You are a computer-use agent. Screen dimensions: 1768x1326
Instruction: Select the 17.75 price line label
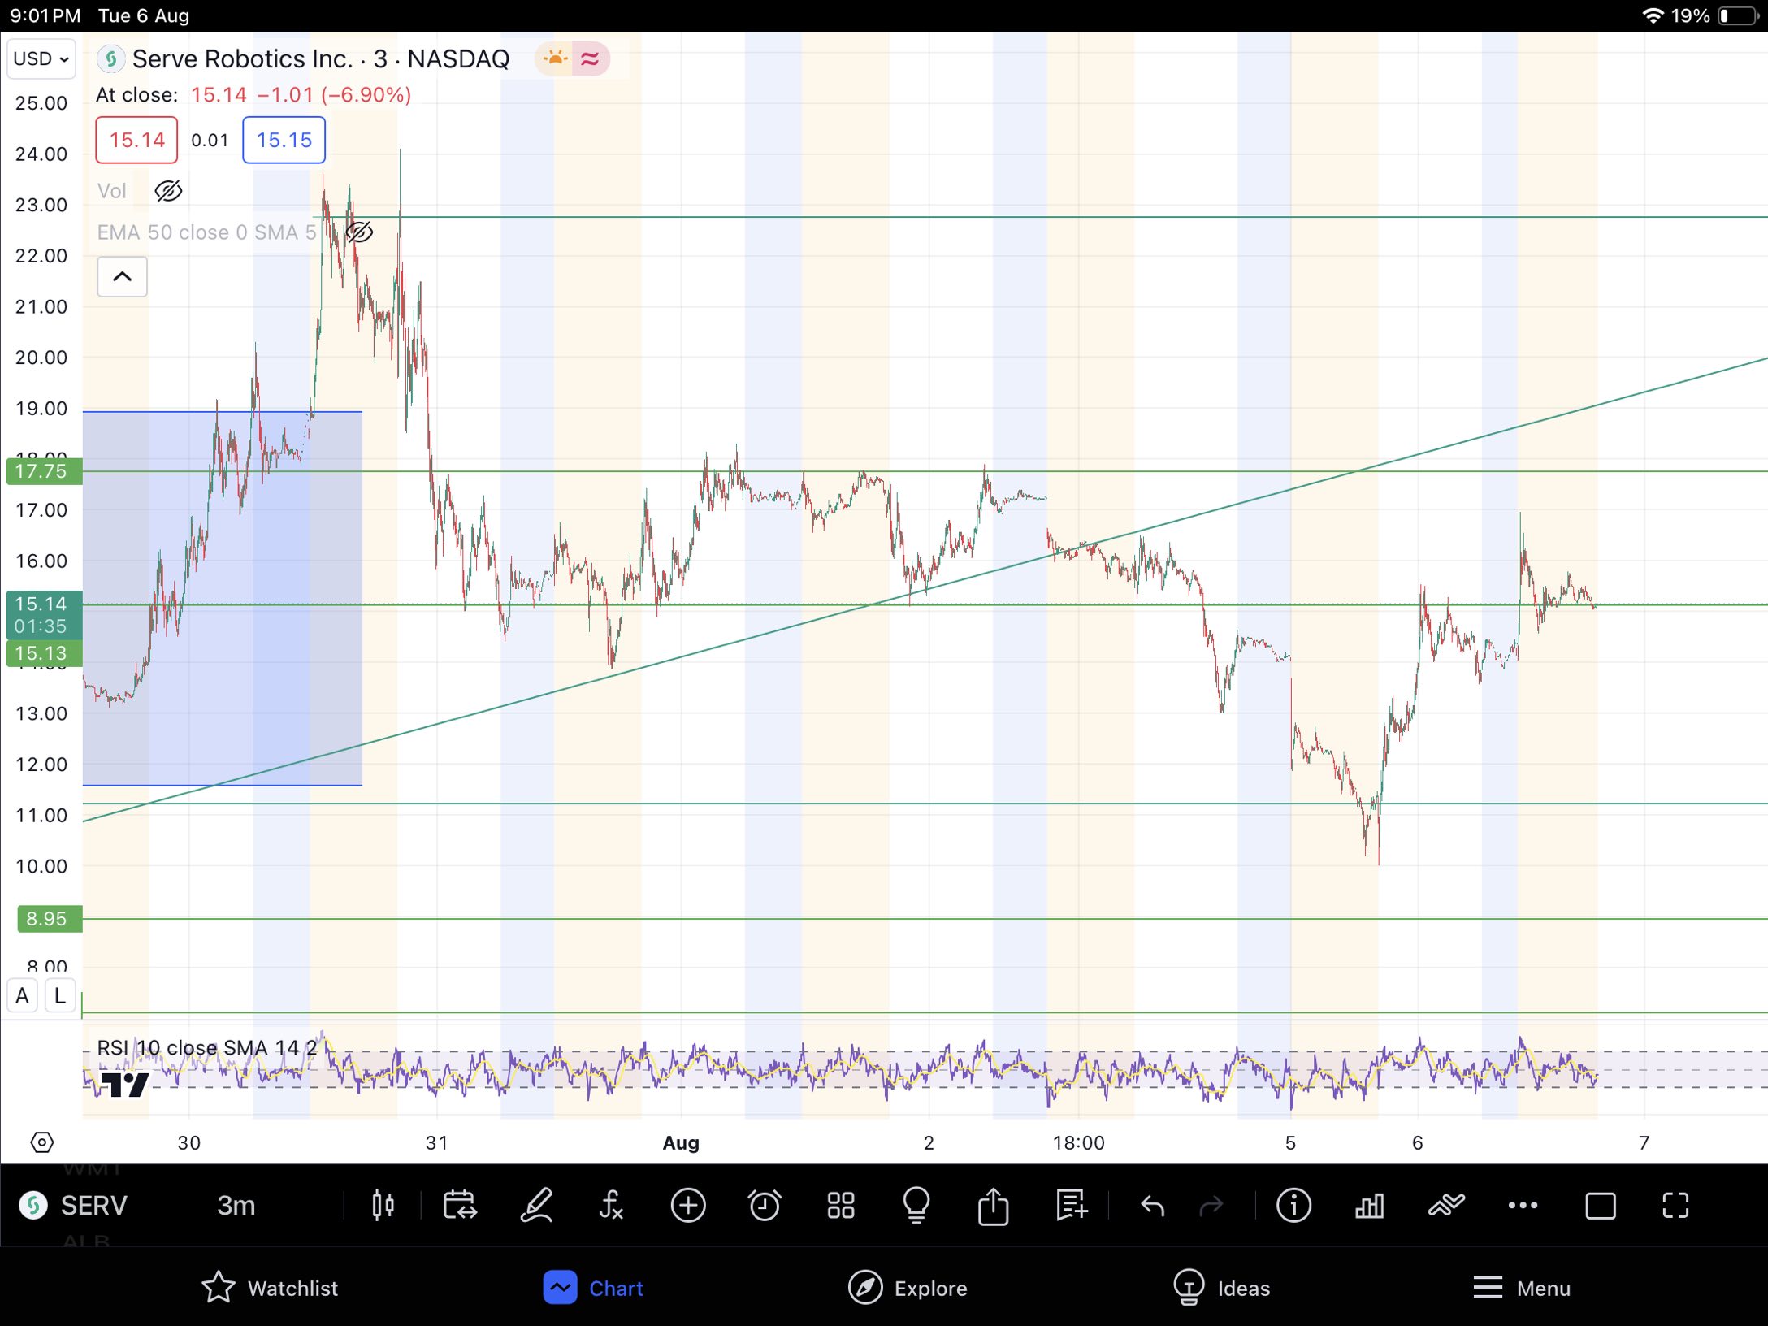[44, 471]
